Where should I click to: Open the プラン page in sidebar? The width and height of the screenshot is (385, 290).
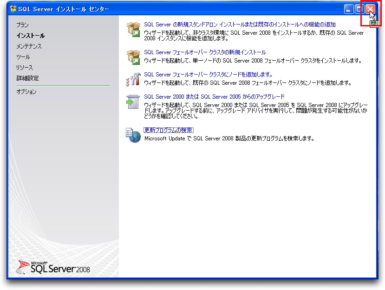(22, 25)
